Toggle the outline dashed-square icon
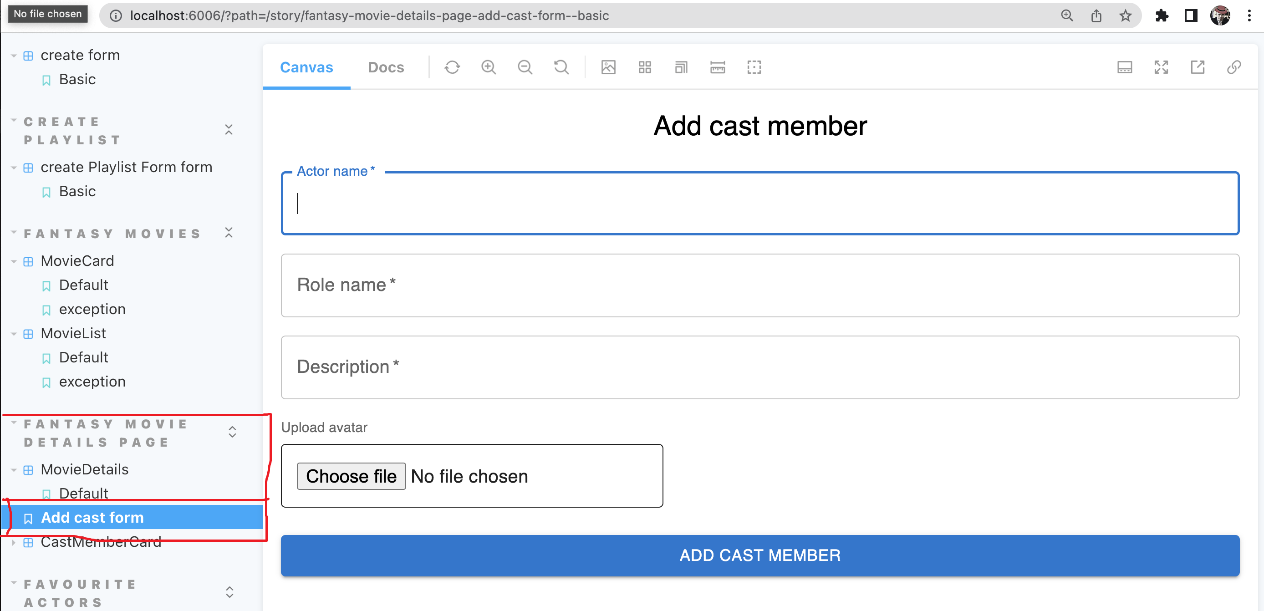Image resolution: width=1264 pixels, height=611 pixels. (754, 67)
